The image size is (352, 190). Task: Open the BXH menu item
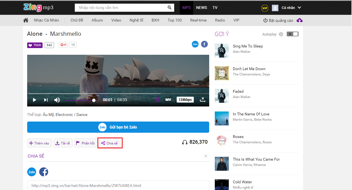pyautogui.click(x=155, y=20)
